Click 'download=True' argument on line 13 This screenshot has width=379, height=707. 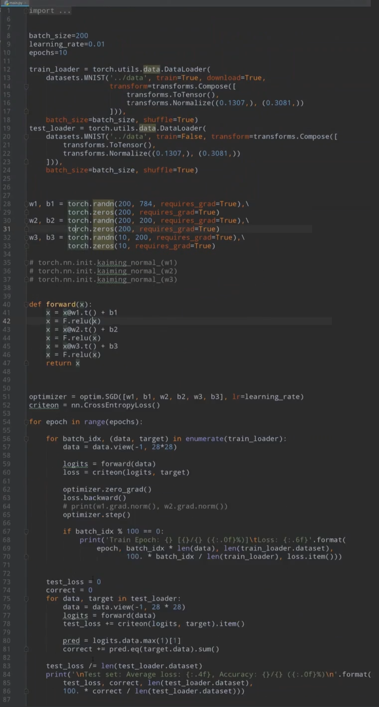click(234, 78)
